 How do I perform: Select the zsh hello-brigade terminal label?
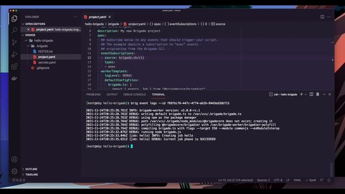283,94
